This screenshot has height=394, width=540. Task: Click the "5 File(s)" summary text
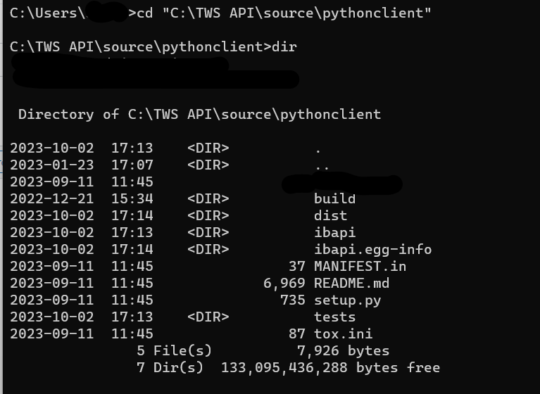pyautogui.click(x=174, y=351)
